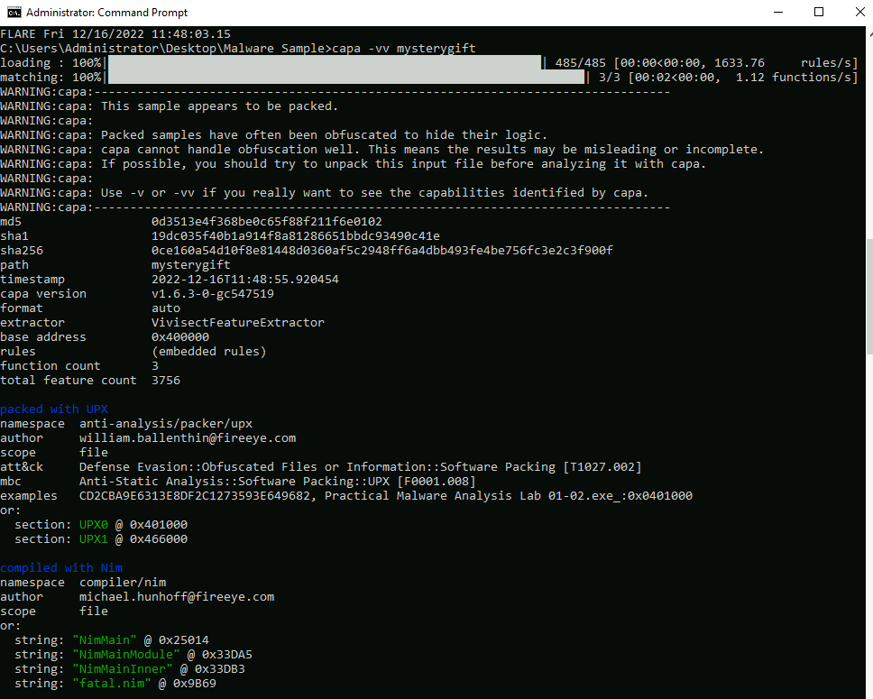Viewport: 873px width, 699px height.
Task: Click the loading progress bar
Action: click(325, 63)
